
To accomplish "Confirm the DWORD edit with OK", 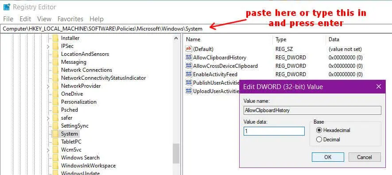I will point(328,157).
